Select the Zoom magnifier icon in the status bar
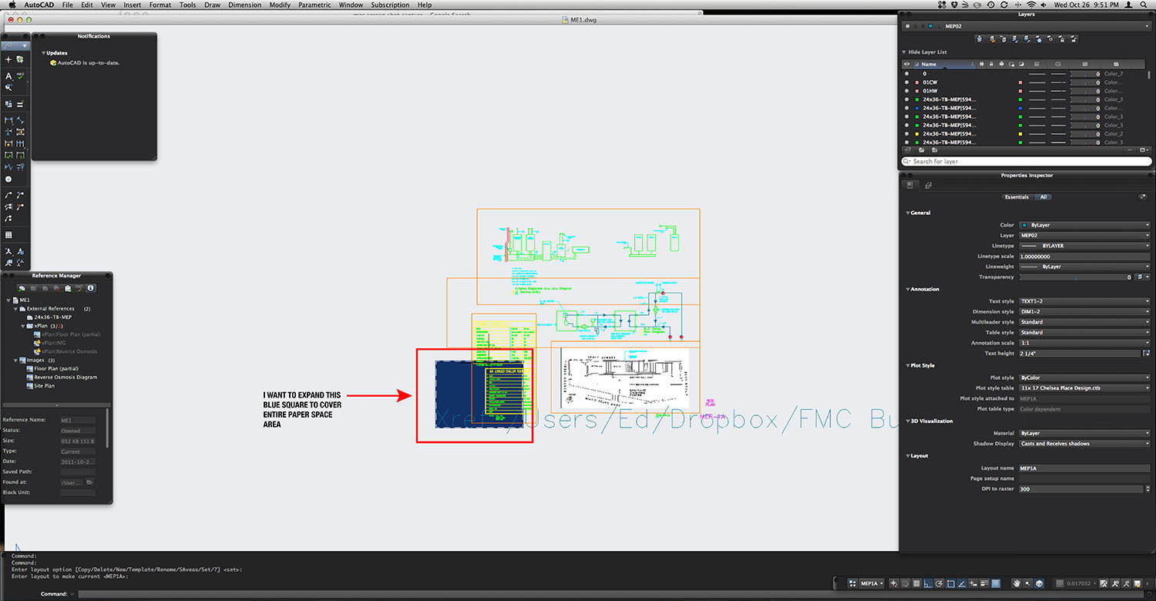Screen dimensions: 1156x601 [1027, 583]
